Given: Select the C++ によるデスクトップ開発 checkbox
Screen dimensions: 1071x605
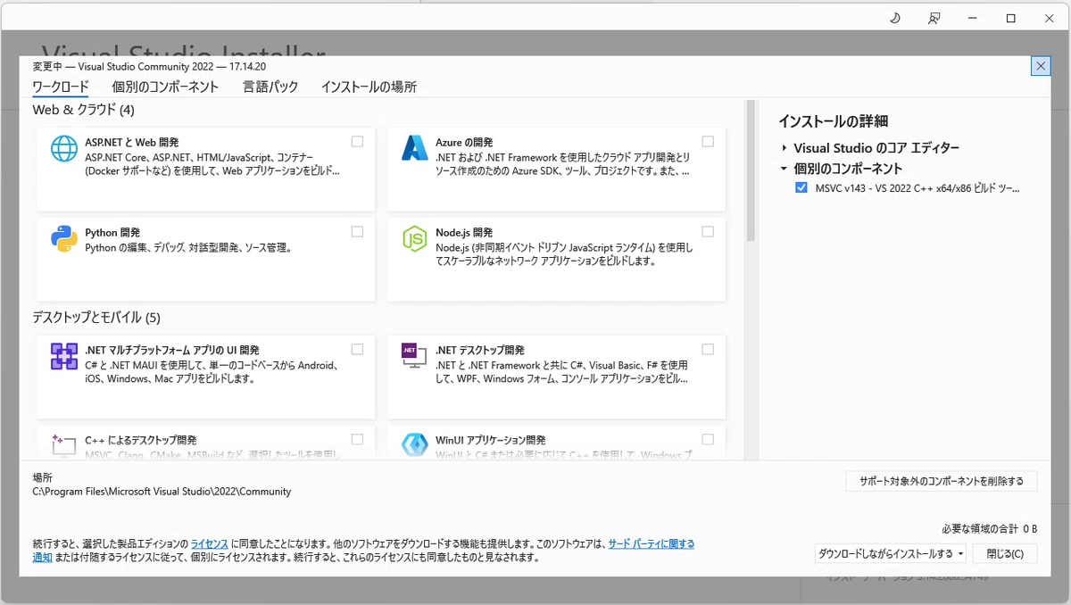Looking at the screenshot, I should point(357,439).
